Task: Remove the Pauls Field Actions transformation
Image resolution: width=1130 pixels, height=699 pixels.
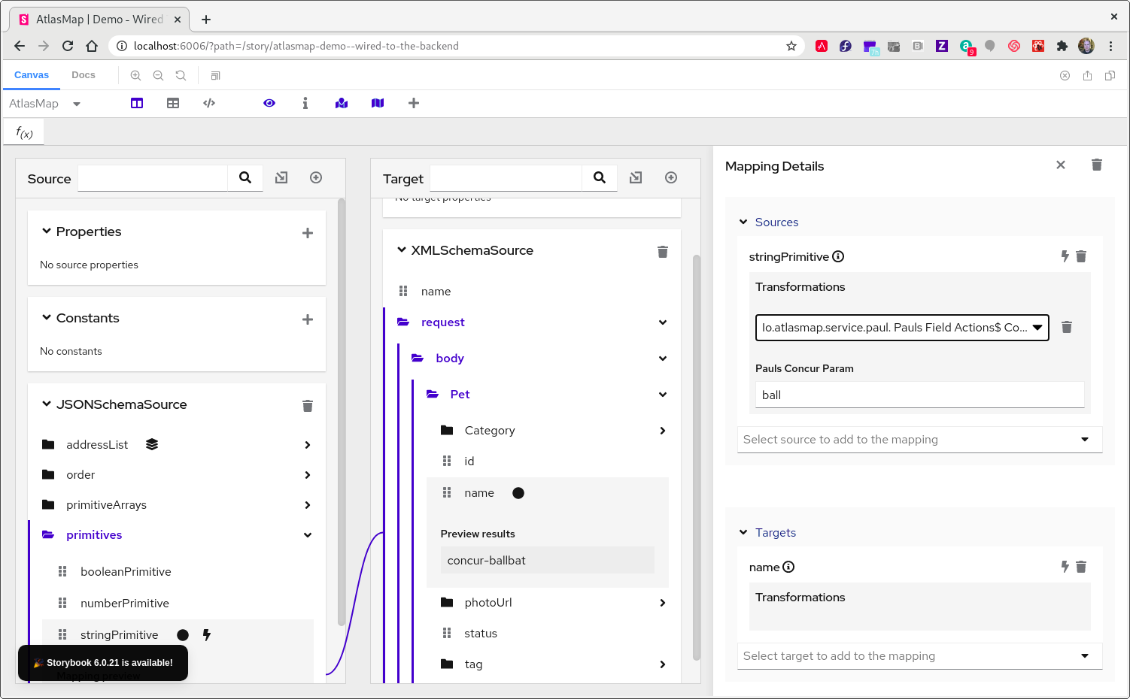Action: [1066, 327]
